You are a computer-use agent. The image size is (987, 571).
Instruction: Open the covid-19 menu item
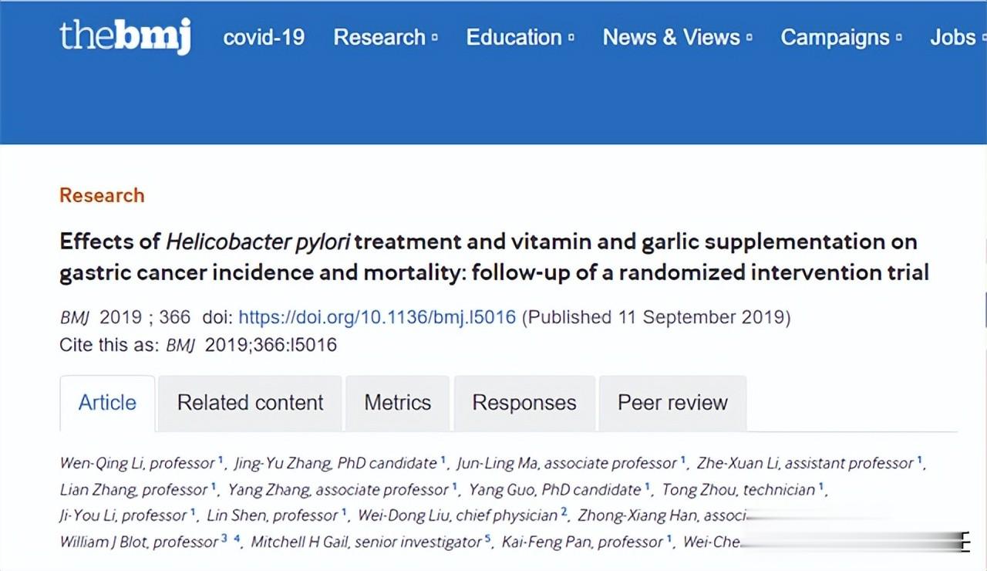pos(264,37)
